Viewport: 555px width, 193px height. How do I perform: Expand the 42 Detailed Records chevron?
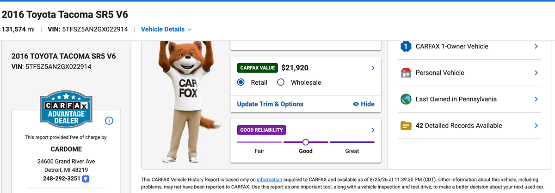coord(536,125)
